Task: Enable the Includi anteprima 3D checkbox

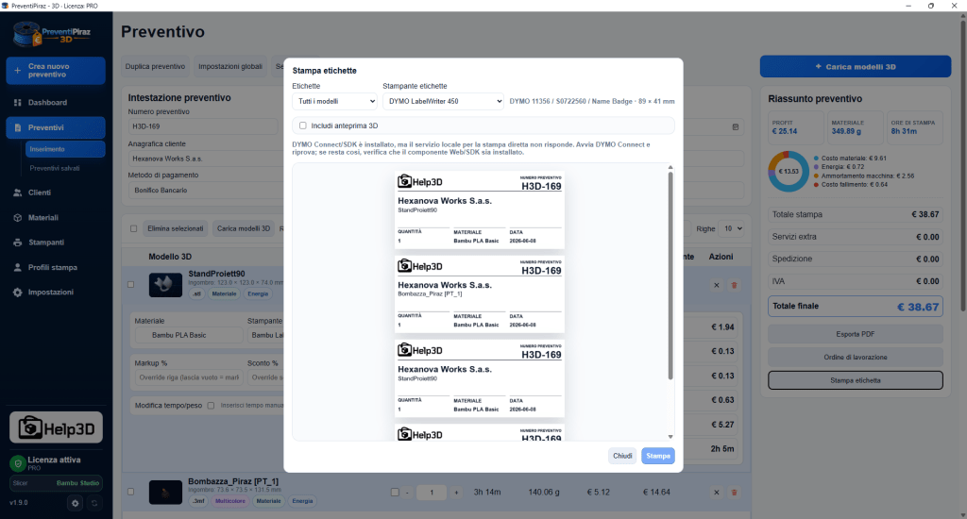Action: pos(303,126)
